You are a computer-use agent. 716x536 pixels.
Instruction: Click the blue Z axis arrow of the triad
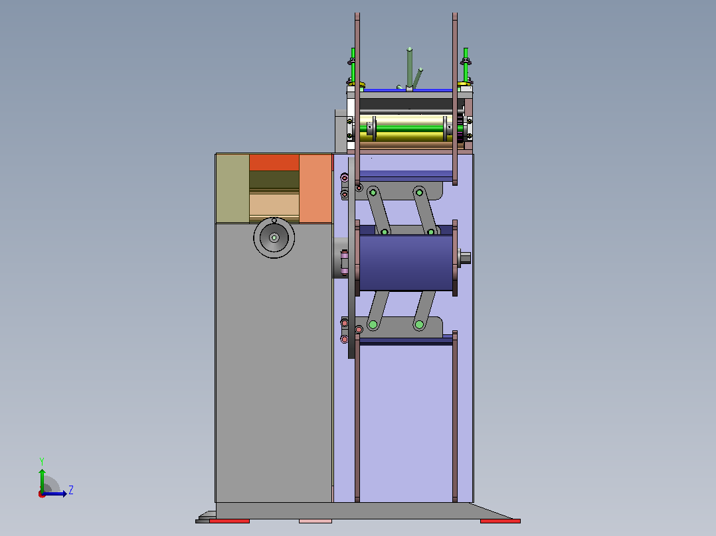55,494
